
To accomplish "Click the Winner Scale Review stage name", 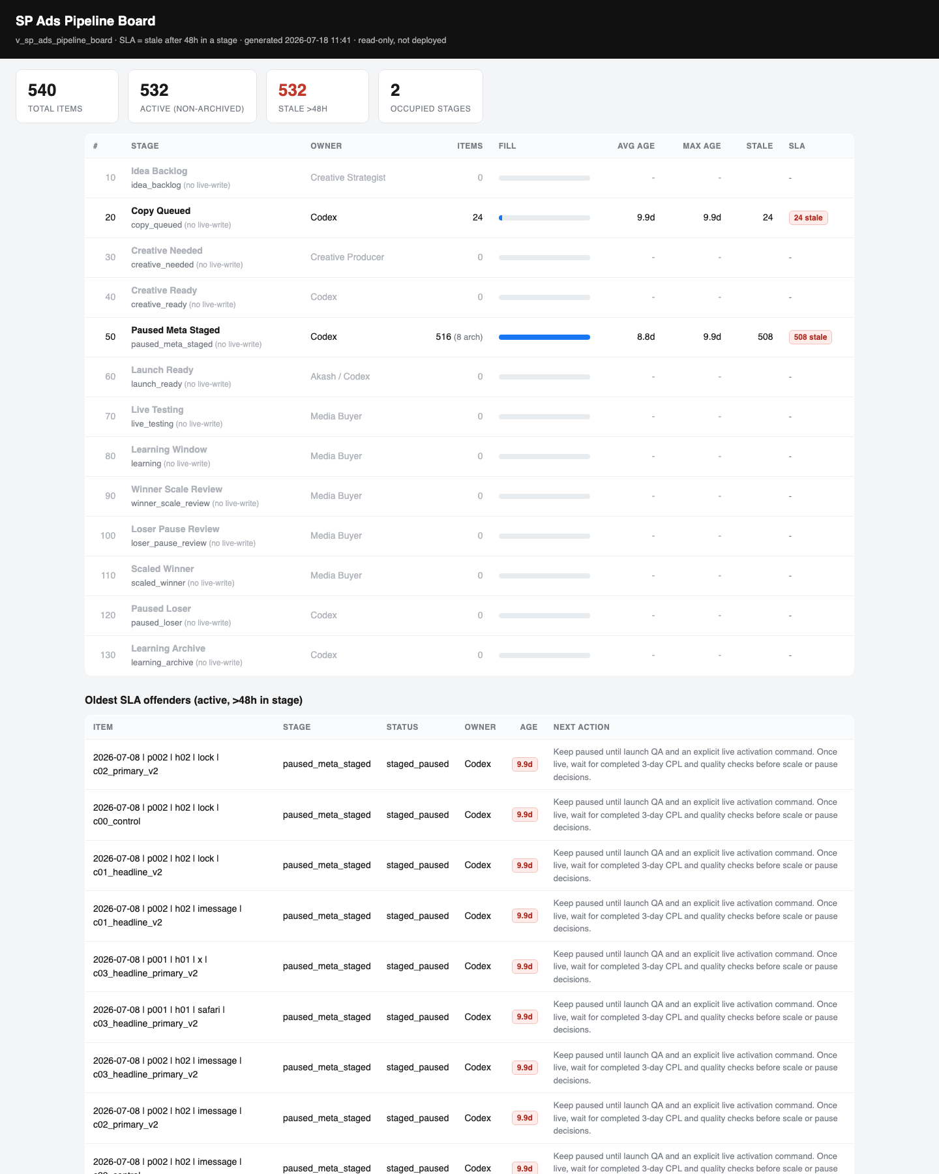I will [x=177, y=489].
